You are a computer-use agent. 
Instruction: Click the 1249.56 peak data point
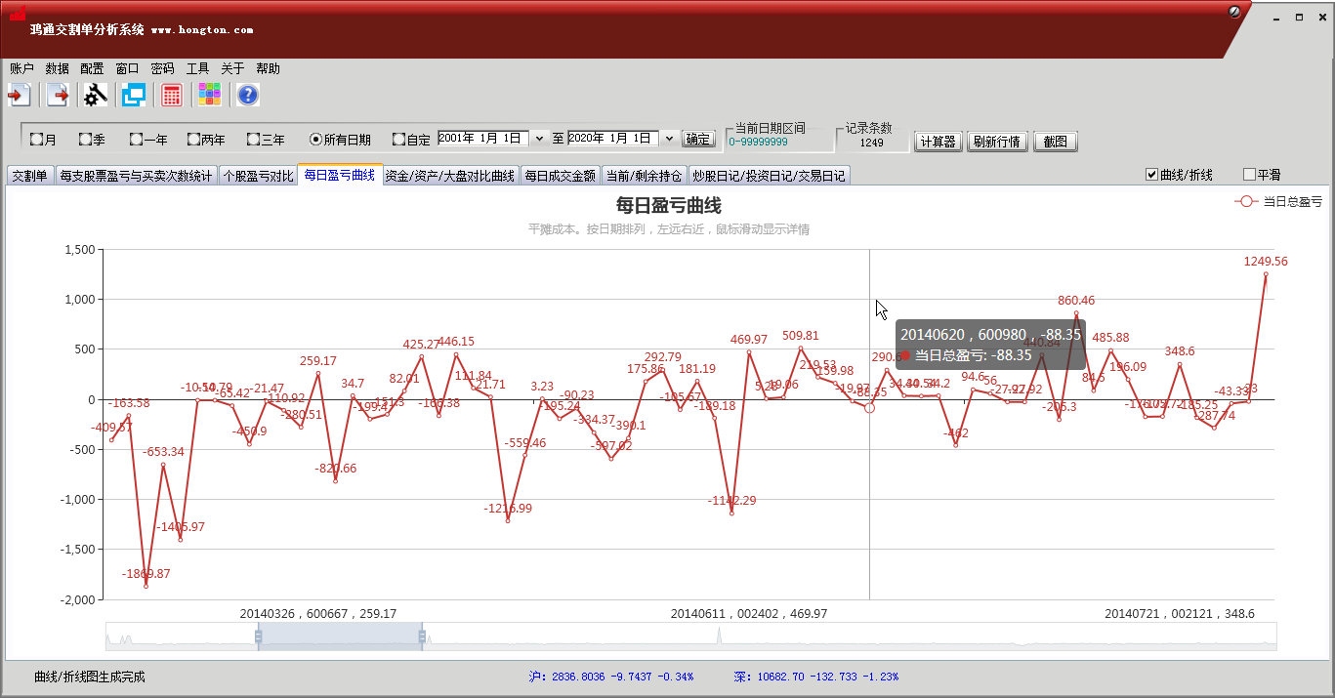pyautogui.click(x=1266, y=274)
